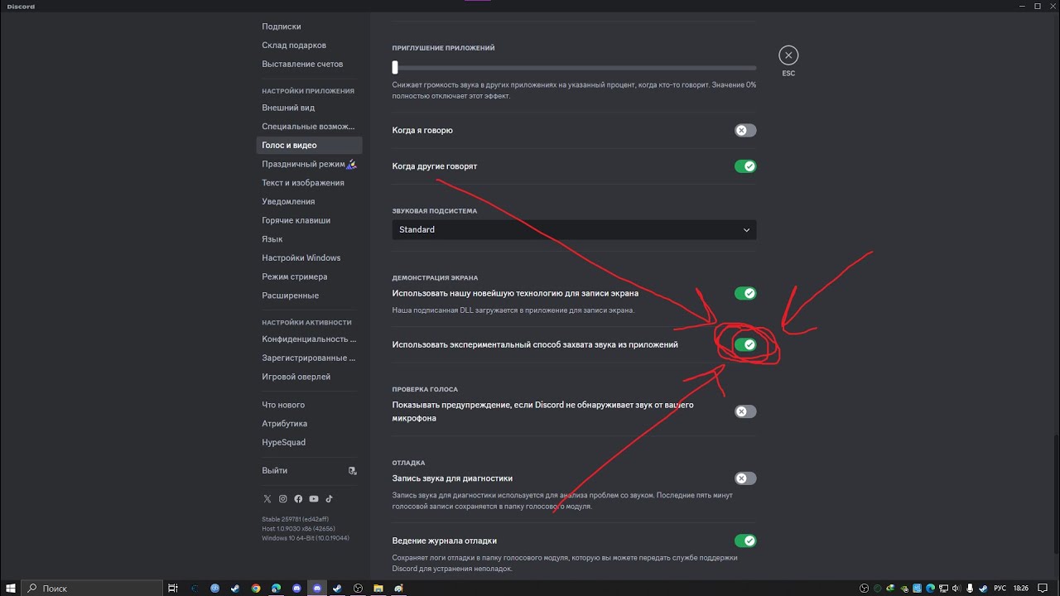Open Текст и изображения settings
The image size is (1060, 596).
click(308, 183)
